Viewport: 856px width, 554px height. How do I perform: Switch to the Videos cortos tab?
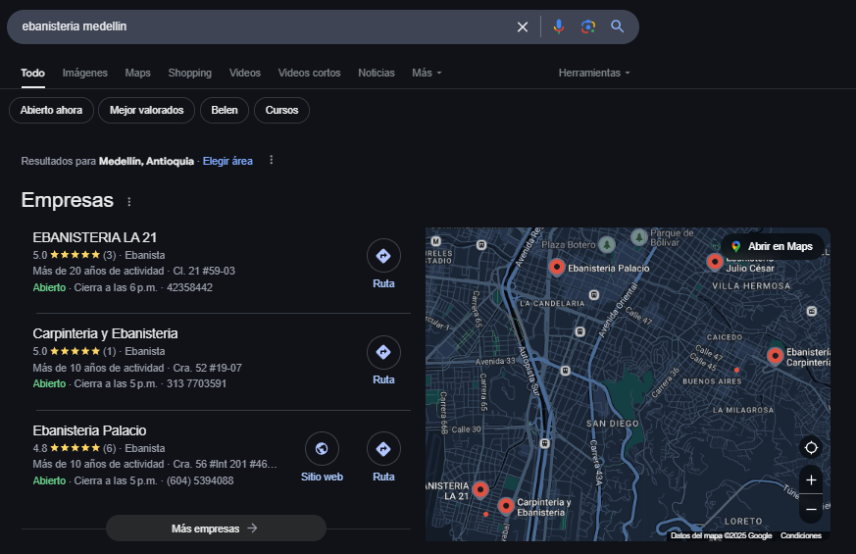coord(309,74)
